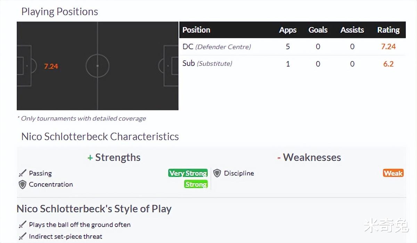
Task: Sort table by the Assists column header
Action: click(352, 30)
